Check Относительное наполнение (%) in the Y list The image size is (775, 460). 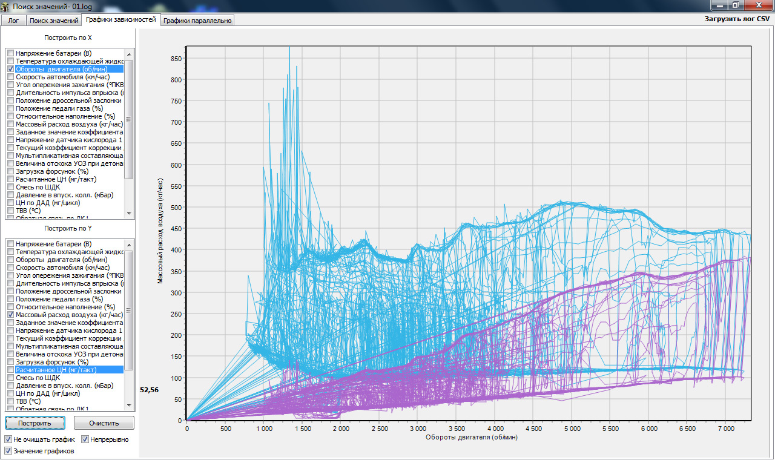coord(10,307)
